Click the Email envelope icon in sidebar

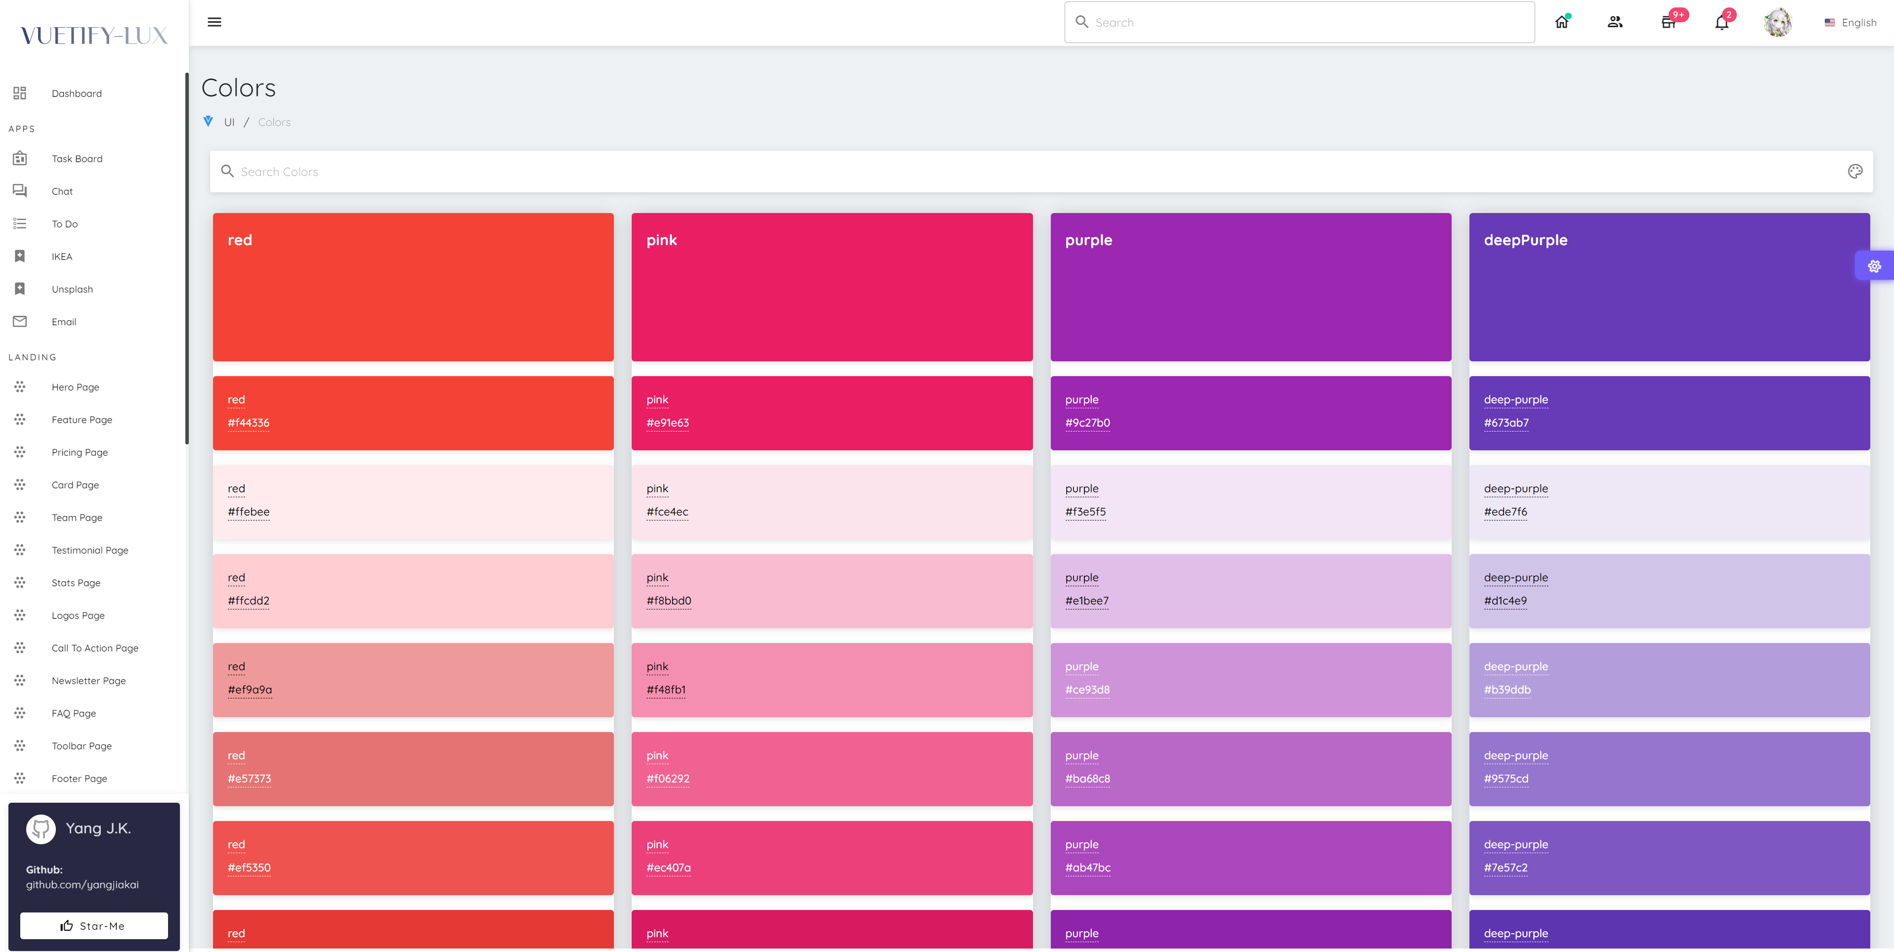click(19, 321)
